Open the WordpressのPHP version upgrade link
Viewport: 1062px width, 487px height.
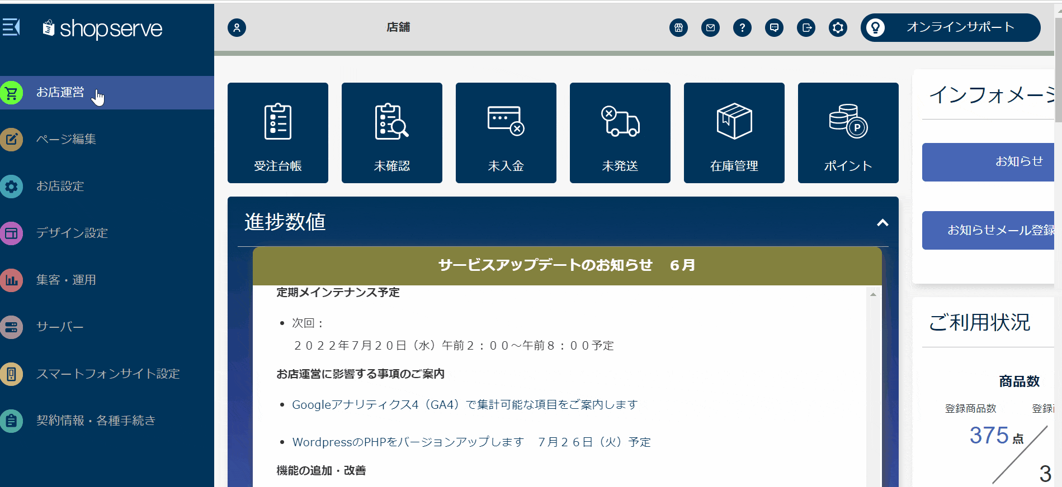pyautogui.click(x=471, y=442)
